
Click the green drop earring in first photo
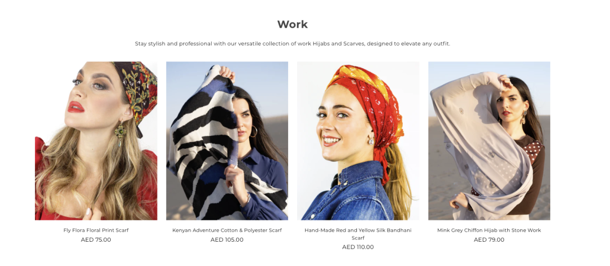tap(120, 132)
